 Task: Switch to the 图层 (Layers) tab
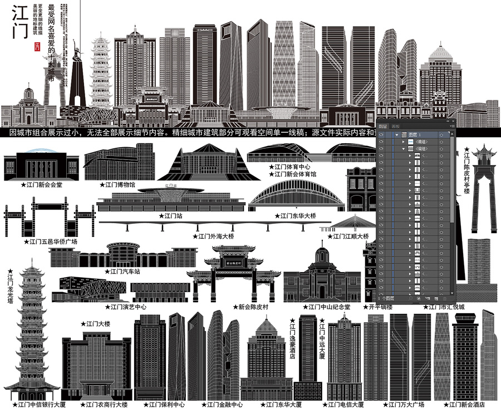[x=383, y=126]
